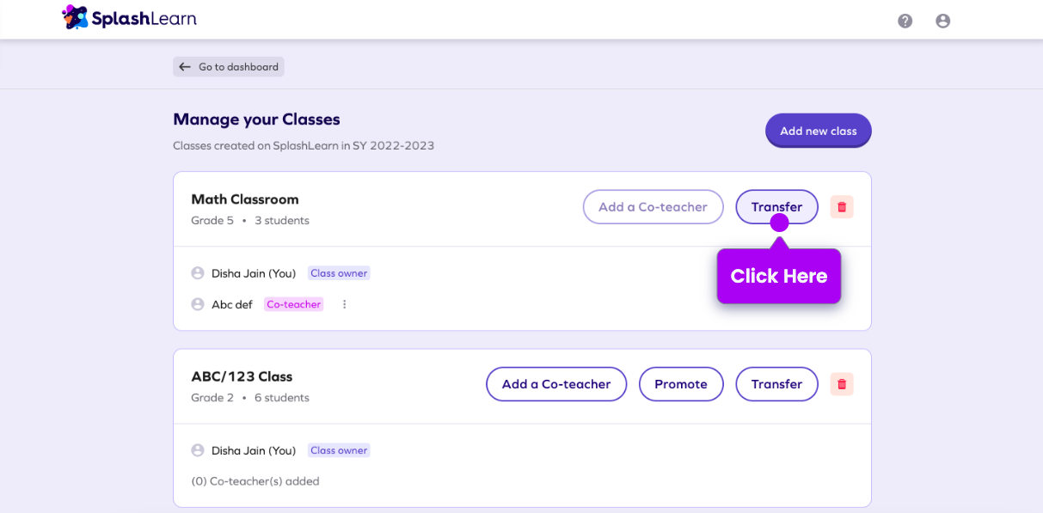Delete the ABC/123 Class
1043x513 pixels.
[842, 384]
